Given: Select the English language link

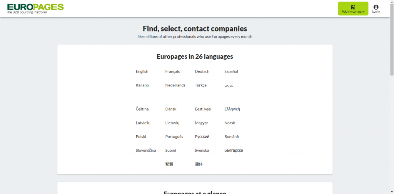Looking at the screenshot, I should 142,71.
